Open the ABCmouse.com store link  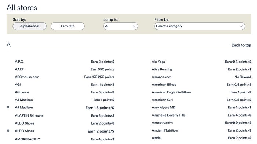27,77
